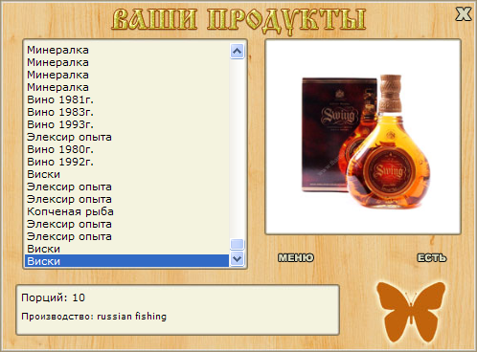Screen dimensions: 477x352
Task: Select Вино 1981г. in the list
Action: pos(126,99)
